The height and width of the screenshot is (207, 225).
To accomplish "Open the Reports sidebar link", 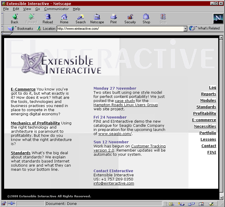I will pos(208,94).
